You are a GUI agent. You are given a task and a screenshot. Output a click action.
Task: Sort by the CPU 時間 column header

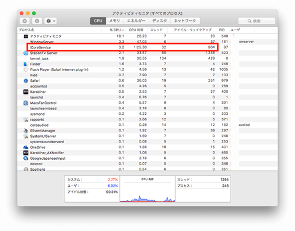[136, 30]
